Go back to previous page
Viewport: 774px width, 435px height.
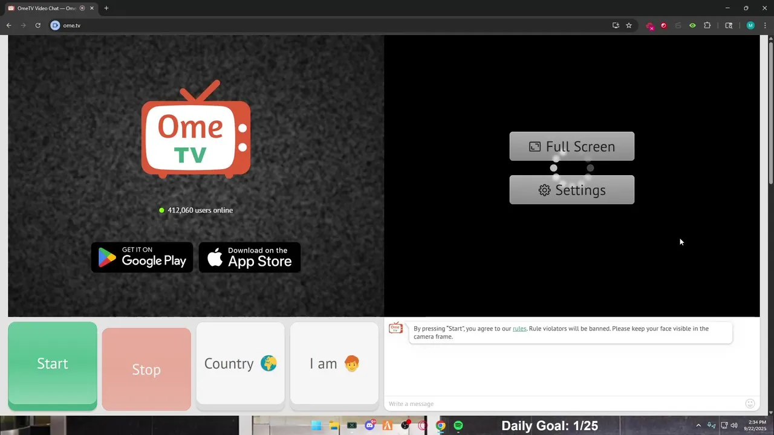click(8, 25)
